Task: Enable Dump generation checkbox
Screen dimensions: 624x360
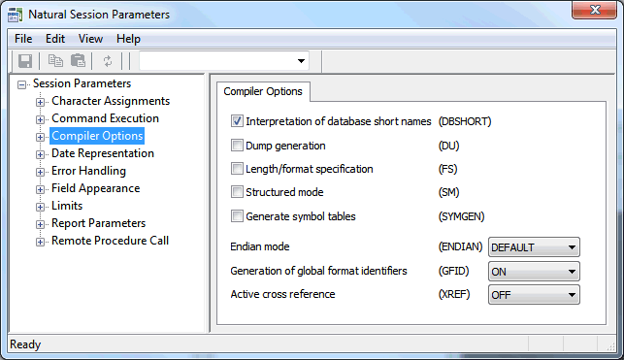Action: (x=237, y=146)
